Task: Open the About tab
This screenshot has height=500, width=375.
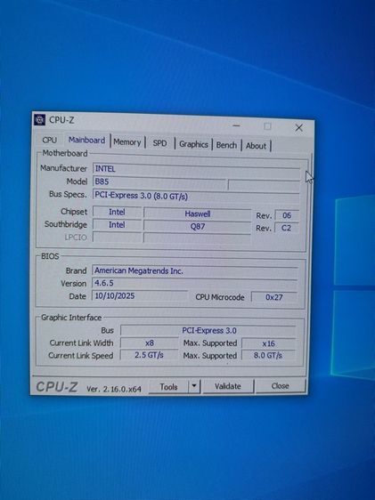Action: coord(256,146)
